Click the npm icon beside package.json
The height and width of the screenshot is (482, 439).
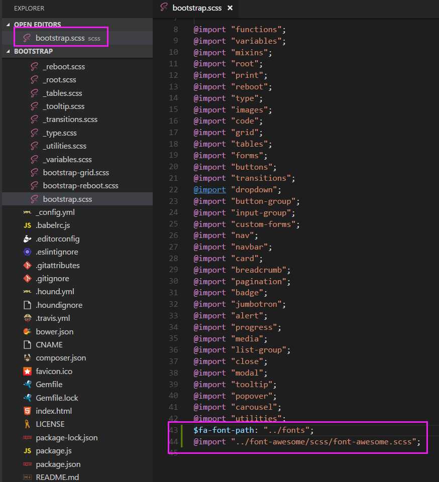[x=27, y=464]
